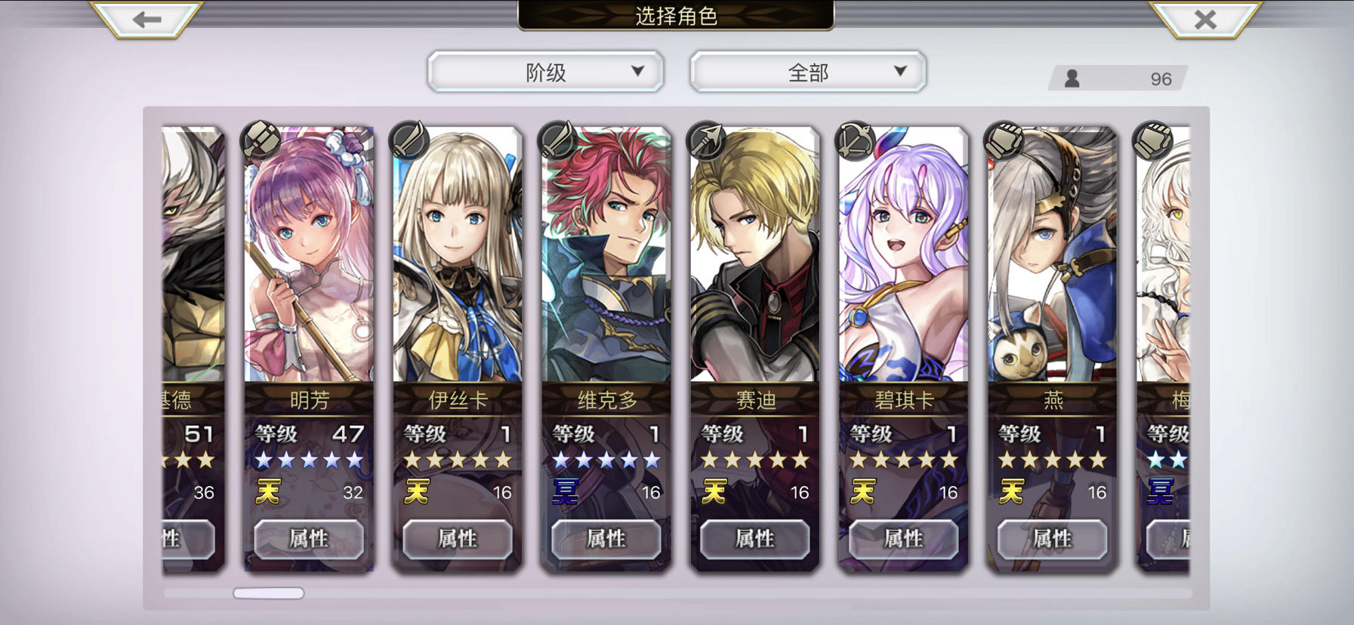Click the fist class icon on 燕

pos(1004,140)
